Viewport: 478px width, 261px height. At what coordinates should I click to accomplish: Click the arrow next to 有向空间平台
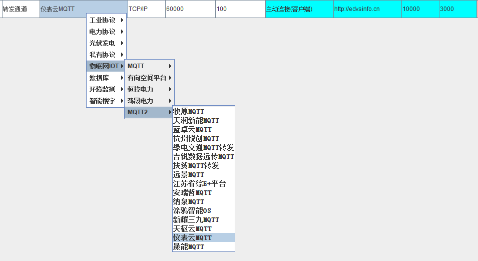pos(170,78)
